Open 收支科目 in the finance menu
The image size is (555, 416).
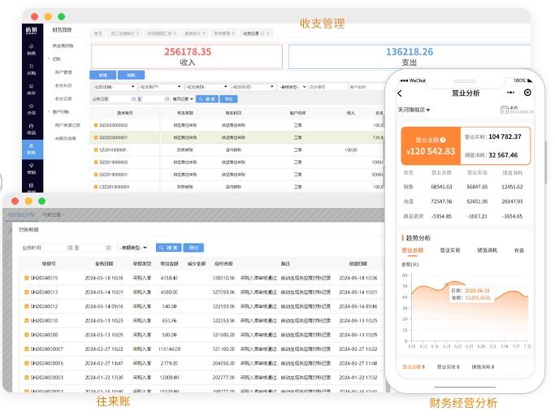pos(63,85)
